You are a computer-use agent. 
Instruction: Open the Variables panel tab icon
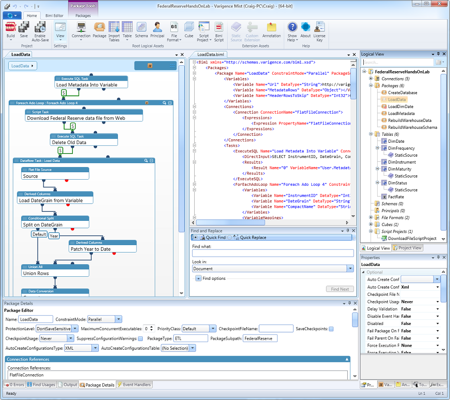[x=385, y=384]
